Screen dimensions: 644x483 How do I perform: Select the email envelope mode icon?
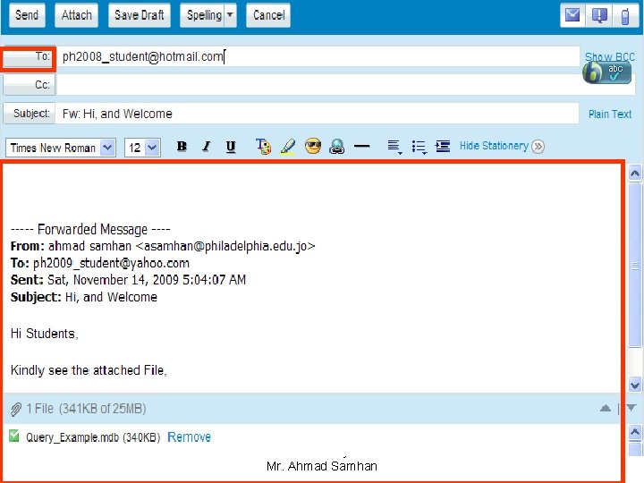[x=572, y=15]
